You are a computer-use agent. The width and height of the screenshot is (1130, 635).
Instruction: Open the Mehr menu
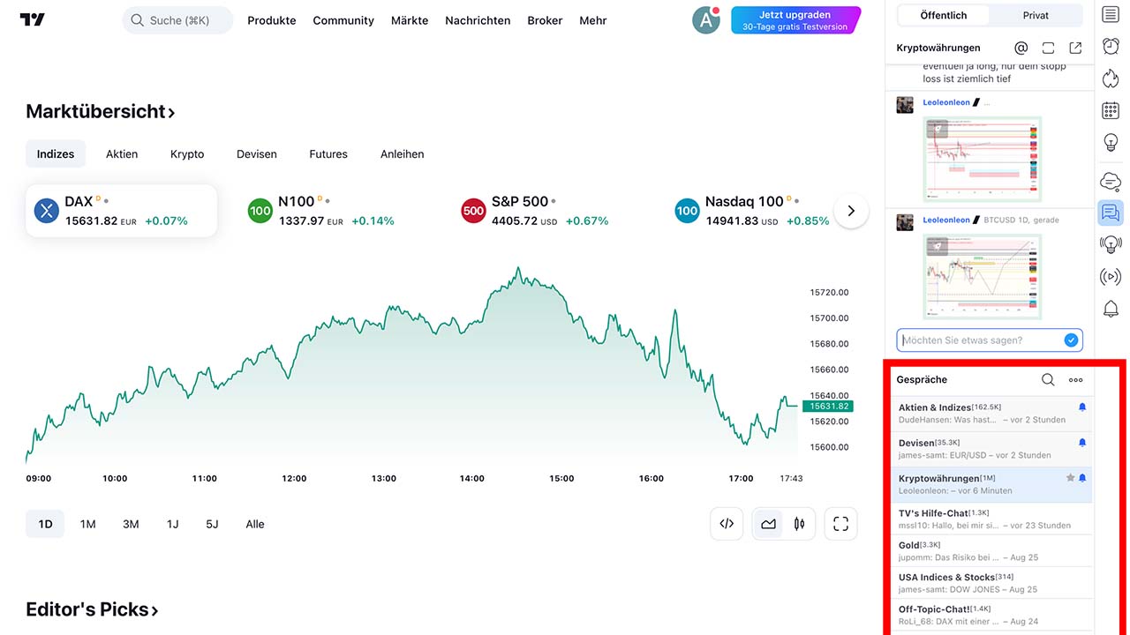[x=593, y=20]
